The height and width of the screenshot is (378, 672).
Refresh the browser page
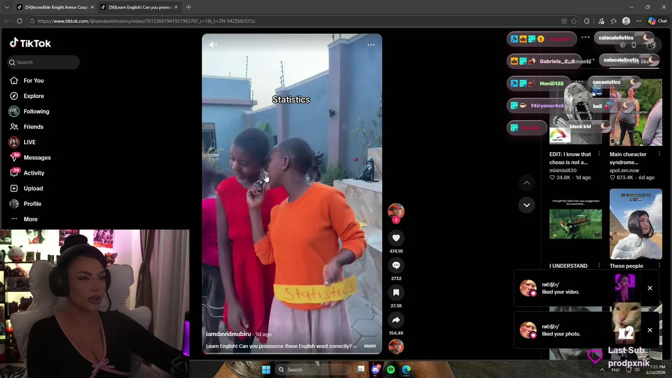click(19, 21)
